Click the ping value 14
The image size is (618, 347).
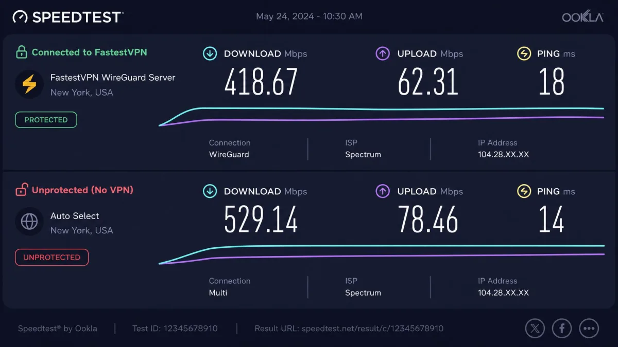click(552, 220)
